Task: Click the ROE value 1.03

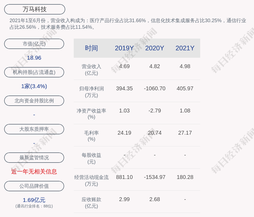Action: (124, 111)
